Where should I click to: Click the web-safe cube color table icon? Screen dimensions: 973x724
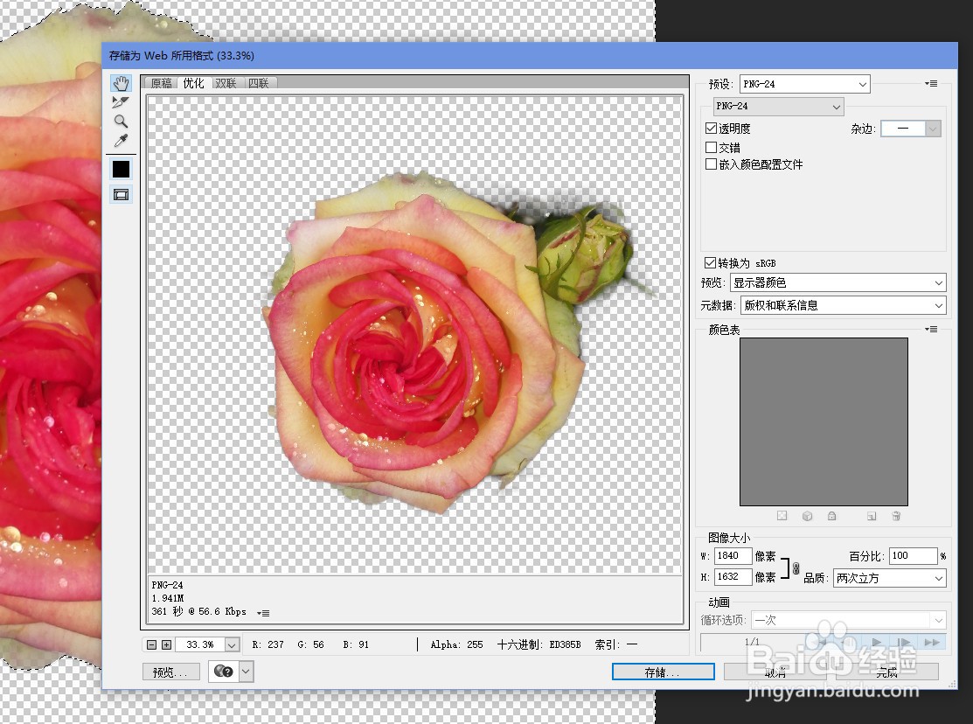807,516
